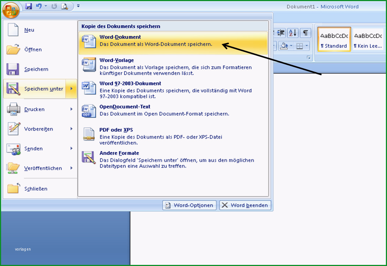This screenshot has width=387, height=266.
Task: Click the ODT OpenDocument icon
Action: (89, 111)
